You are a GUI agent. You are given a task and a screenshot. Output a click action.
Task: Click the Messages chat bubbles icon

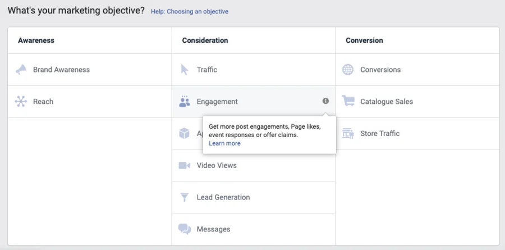point(185,229)
